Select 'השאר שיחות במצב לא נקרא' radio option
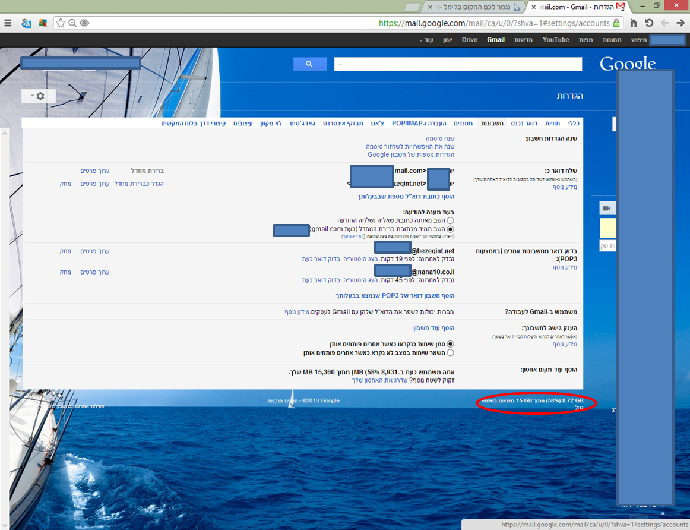Image resolution: width=690 pixels, height=530 pixels. (450, 352)
